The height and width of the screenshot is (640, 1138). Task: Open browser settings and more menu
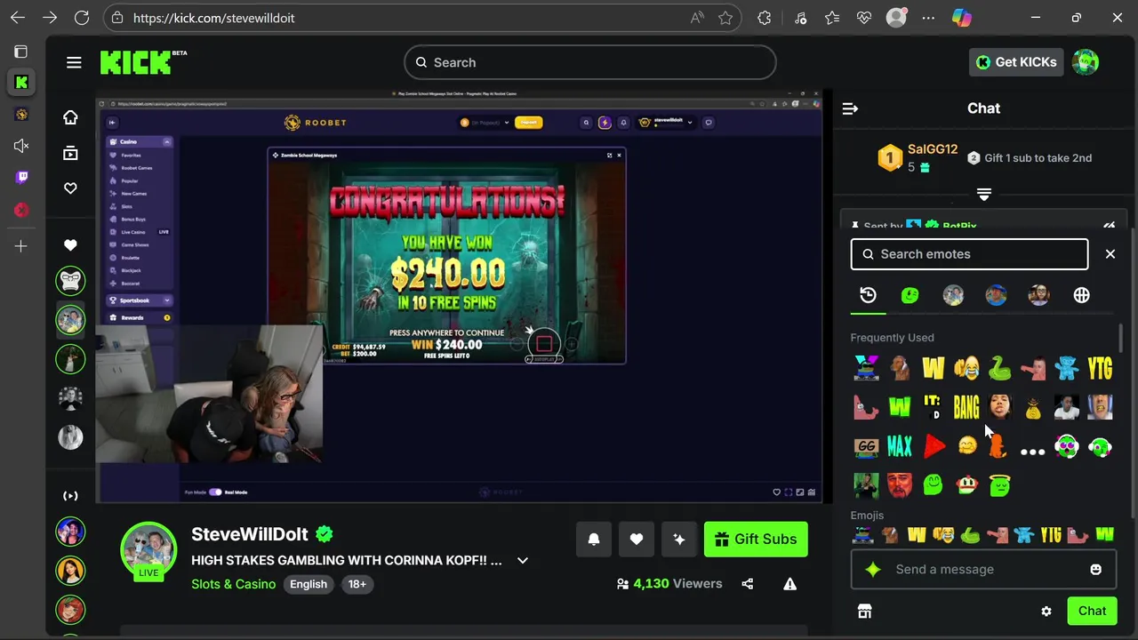click(x=929, y=18)
